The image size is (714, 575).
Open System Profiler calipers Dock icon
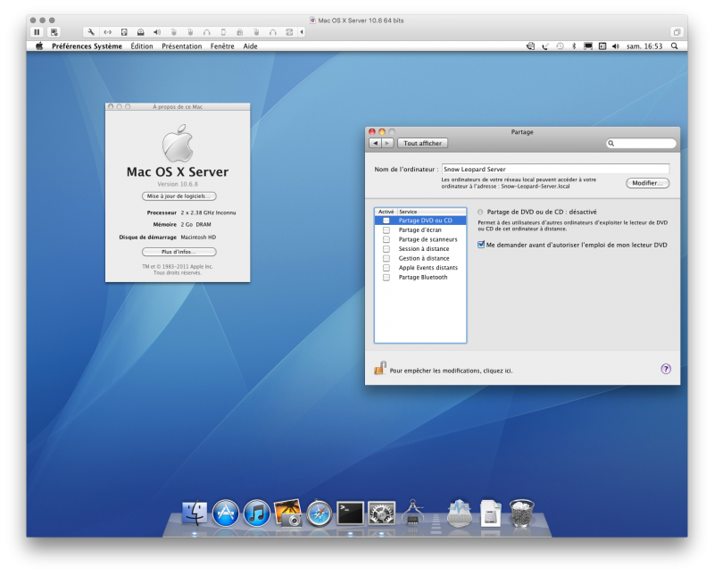[x=413, y=513]
